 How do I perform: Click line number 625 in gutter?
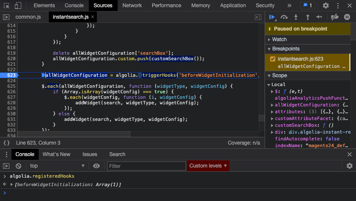coord(11,86)
